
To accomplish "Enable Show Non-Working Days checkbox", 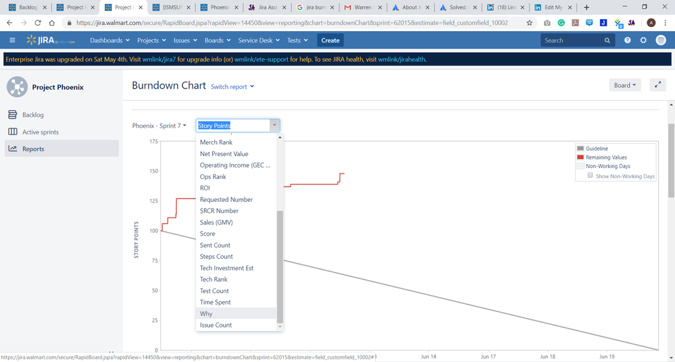I will pyautogui.click(x=590, y=175).
